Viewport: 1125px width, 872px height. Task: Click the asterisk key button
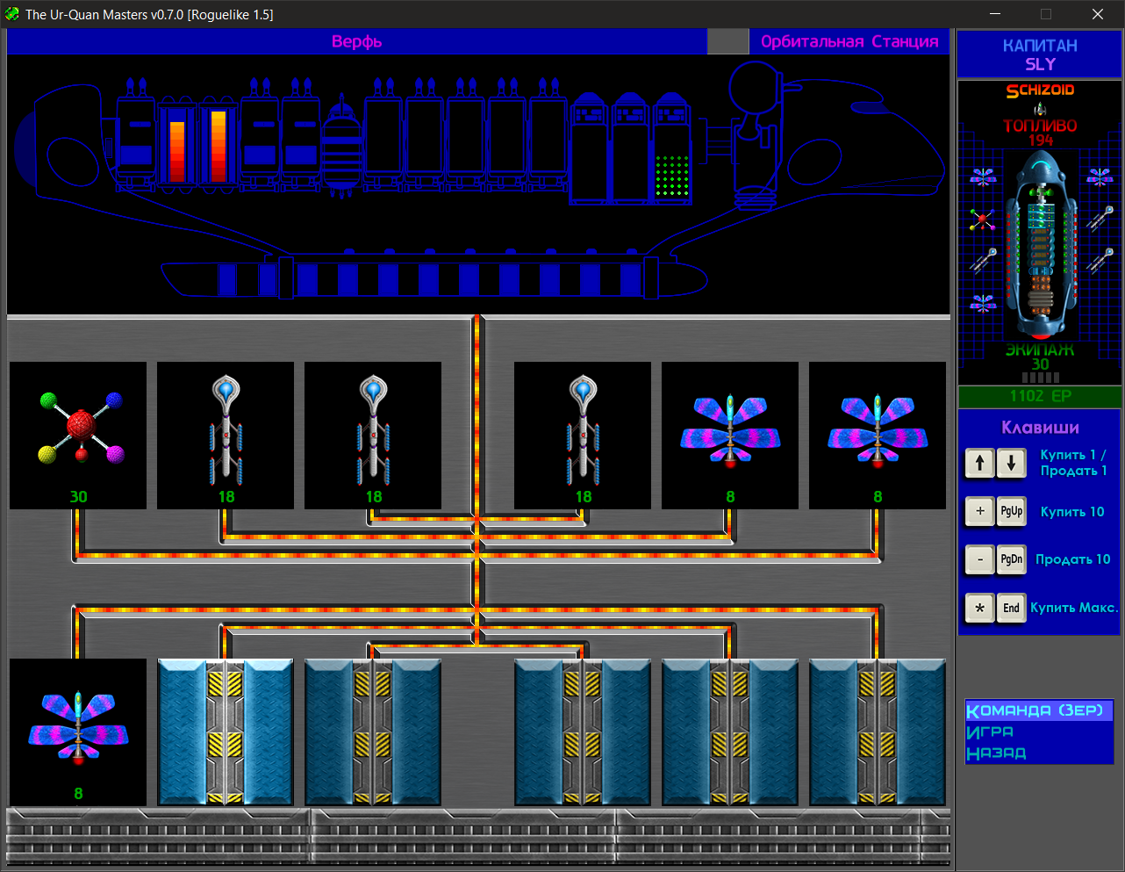979,608
